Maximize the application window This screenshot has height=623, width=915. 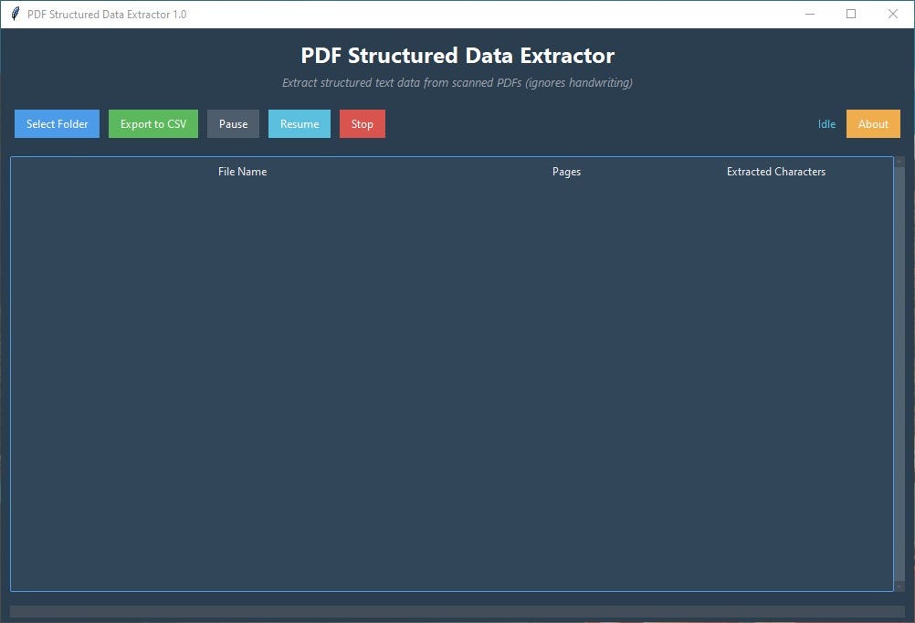coord(851,14)
